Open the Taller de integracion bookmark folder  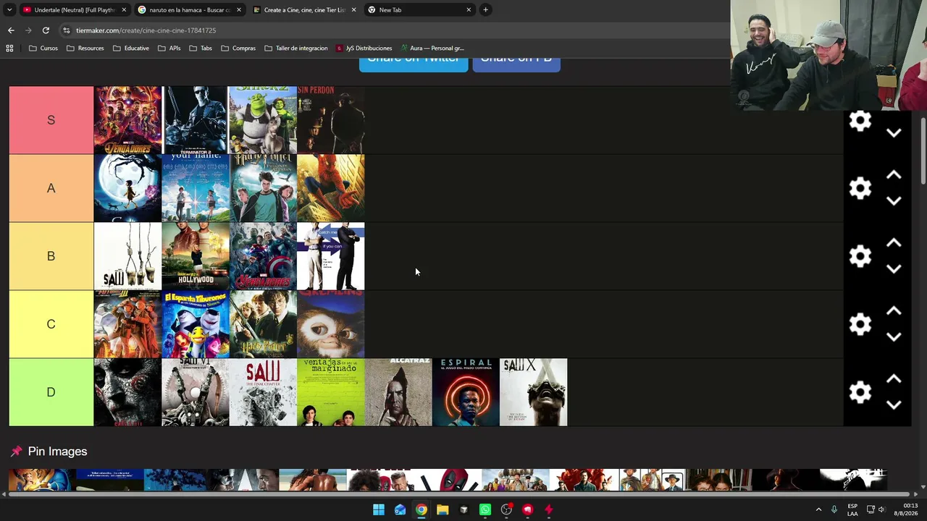tap(296, 48)
